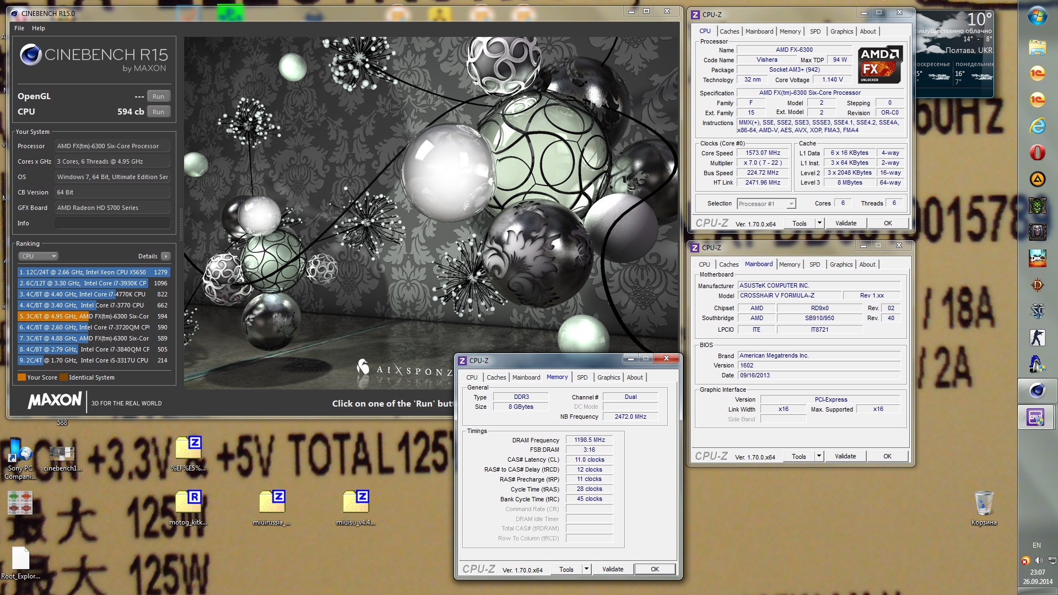Viewport: 1058px width, 595px height.
Task: Open the %EF%E5% archive on desktop
Action: tap(188, 454)
